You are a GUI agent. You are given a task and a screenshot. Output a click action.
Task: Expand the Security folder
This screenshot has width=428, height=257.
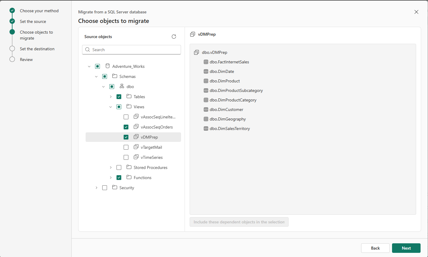[96, 188]
